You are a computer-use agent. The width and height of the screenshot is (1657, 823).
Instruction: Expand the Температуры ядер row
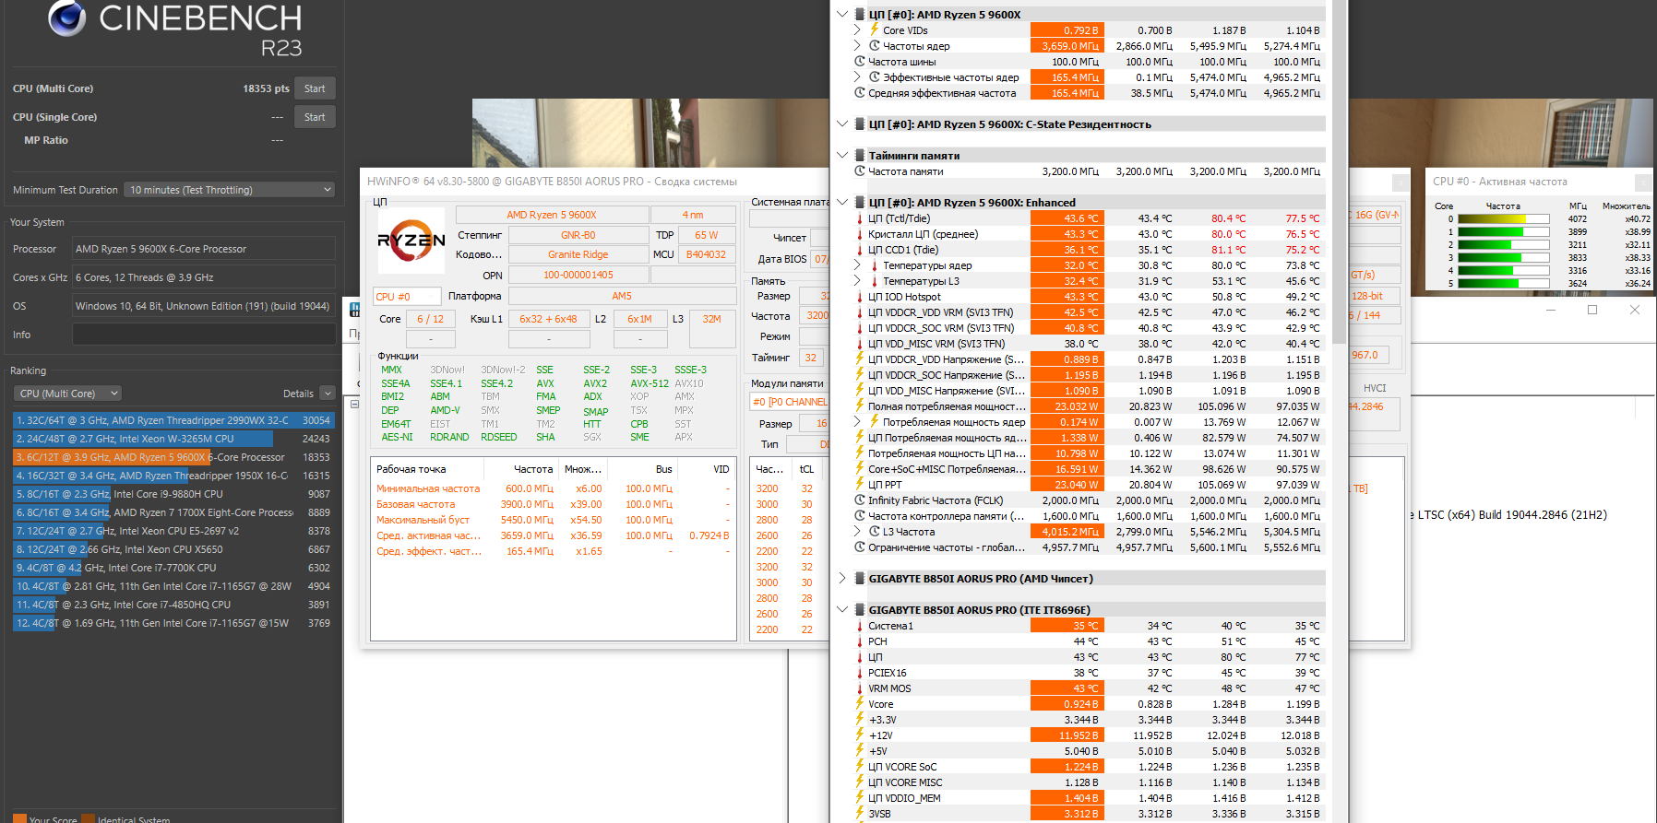click(x=857, y=265)
